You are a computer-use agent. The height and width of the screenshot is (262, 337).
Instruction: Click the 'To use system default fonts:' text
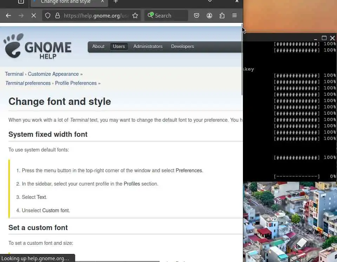(39, 150)
